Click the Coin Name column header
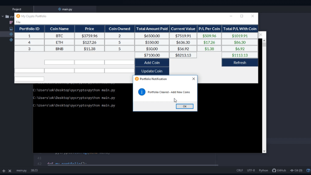The image size is (311, 175). [x=59, y=29]
